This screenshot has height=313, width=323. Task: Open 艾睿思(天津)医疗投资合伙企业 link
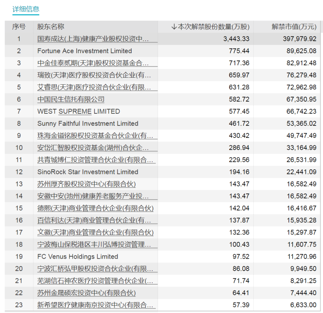tap(94, 87)
